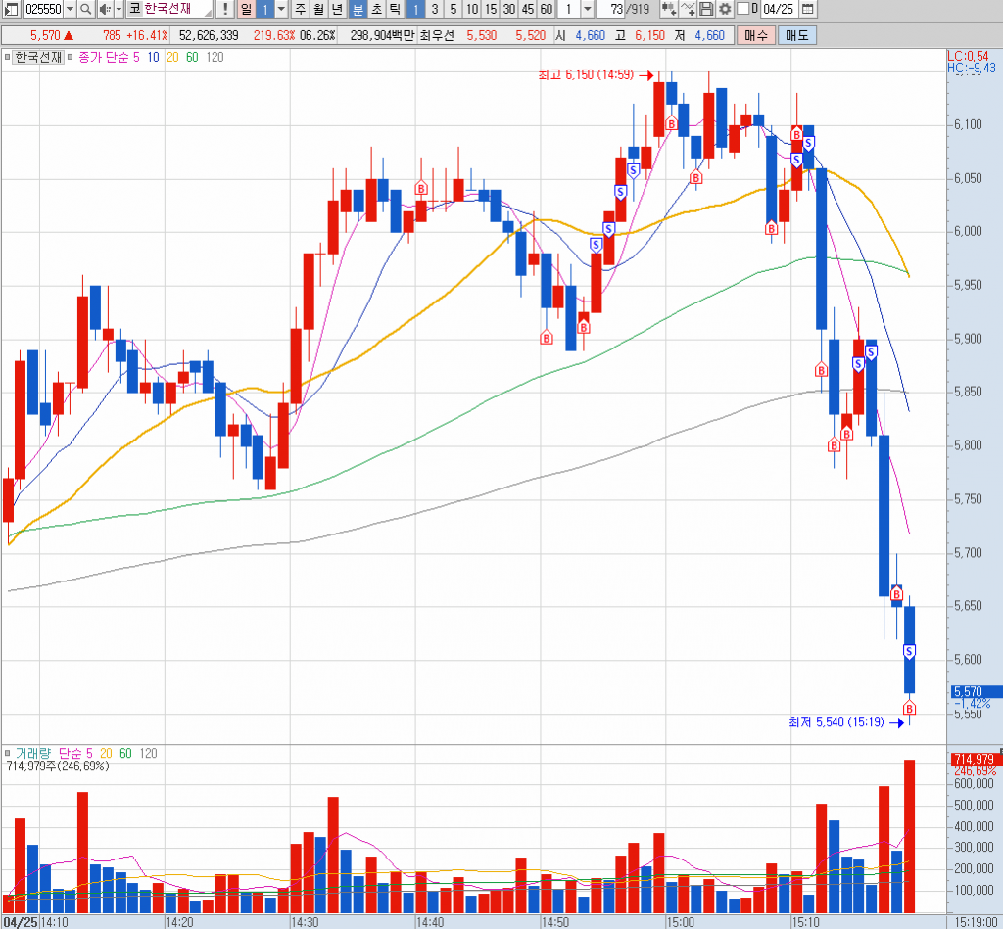Screen dimensions: 1003x929
Task: Click the candle count field showing 73
Action: pos(614,9)
